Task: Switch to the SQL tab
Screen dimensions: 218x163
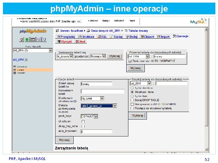Action: click(x=102, y=37)
